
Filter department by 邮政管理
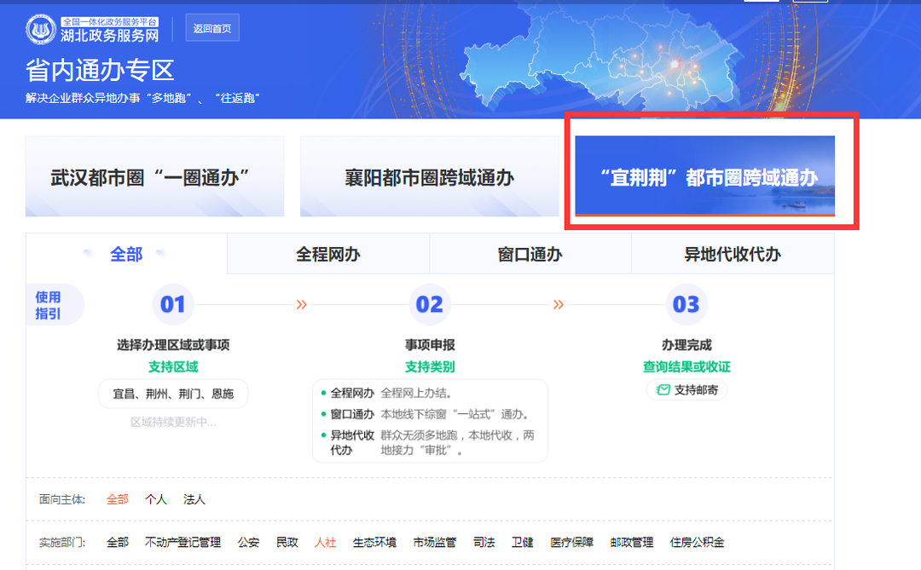coord(631,543)
